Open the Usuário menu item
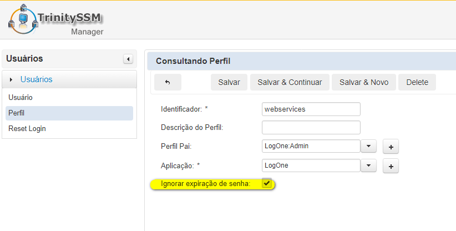 pyautogui.click(x=21, y=97)
